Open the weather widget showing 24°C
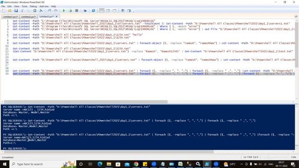This screenshot has width=299, height=168. 229,164
